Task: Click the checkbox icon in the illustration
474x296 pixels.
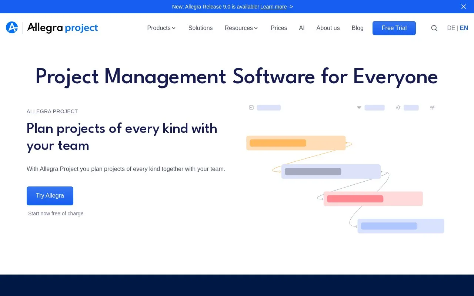Action: pos(251,107)
